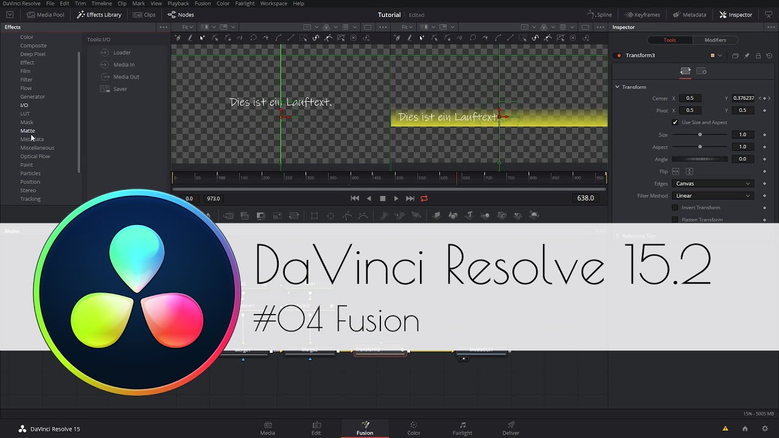The height and width of the screenshot is (438, 779).
Task: Open the Filter Method Linear dropdown
Action: tap(713, 195)
